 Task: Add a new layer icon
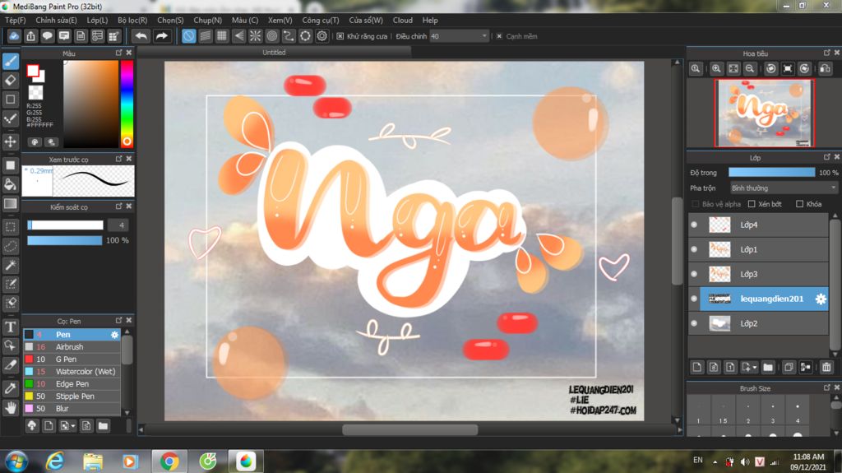[697, 367]
